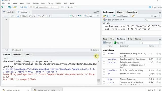Viewport: 162px width, 91px height.
Task: Toggle the Source on Save checkbox
Action: point(21,16)
